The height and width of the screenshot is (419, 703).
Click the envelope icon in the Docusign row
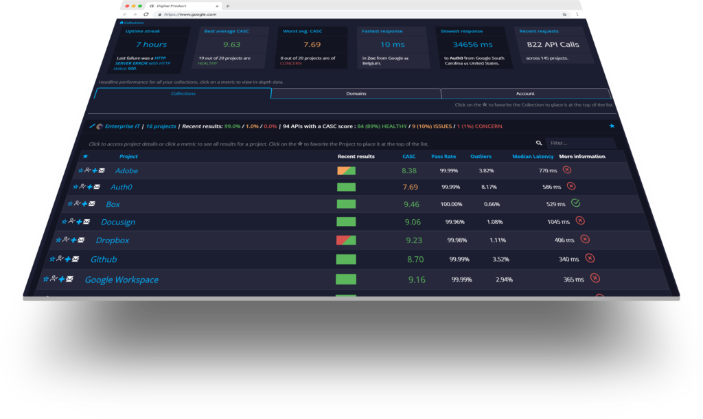(87, 222)
